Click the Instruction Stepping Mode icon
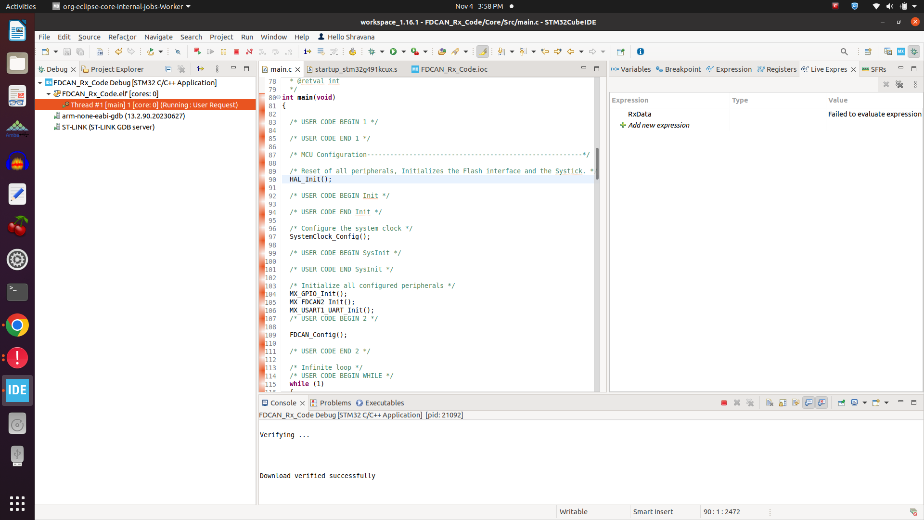The width and height of the screenshot is (924, 520). pos(308,52)
